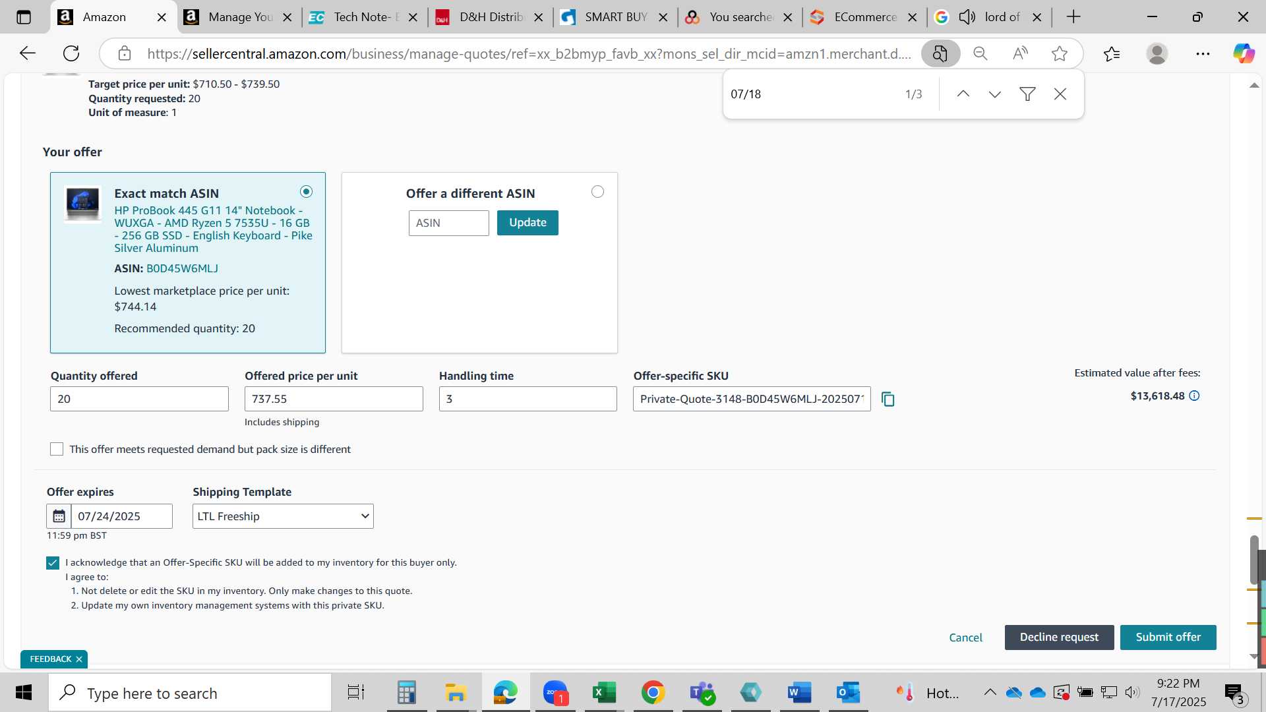Close the FEEDBACK tab
1266x712 pixels.
79,659
